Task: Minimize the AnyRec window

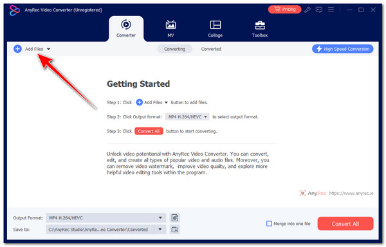Action: click(349, 10)
